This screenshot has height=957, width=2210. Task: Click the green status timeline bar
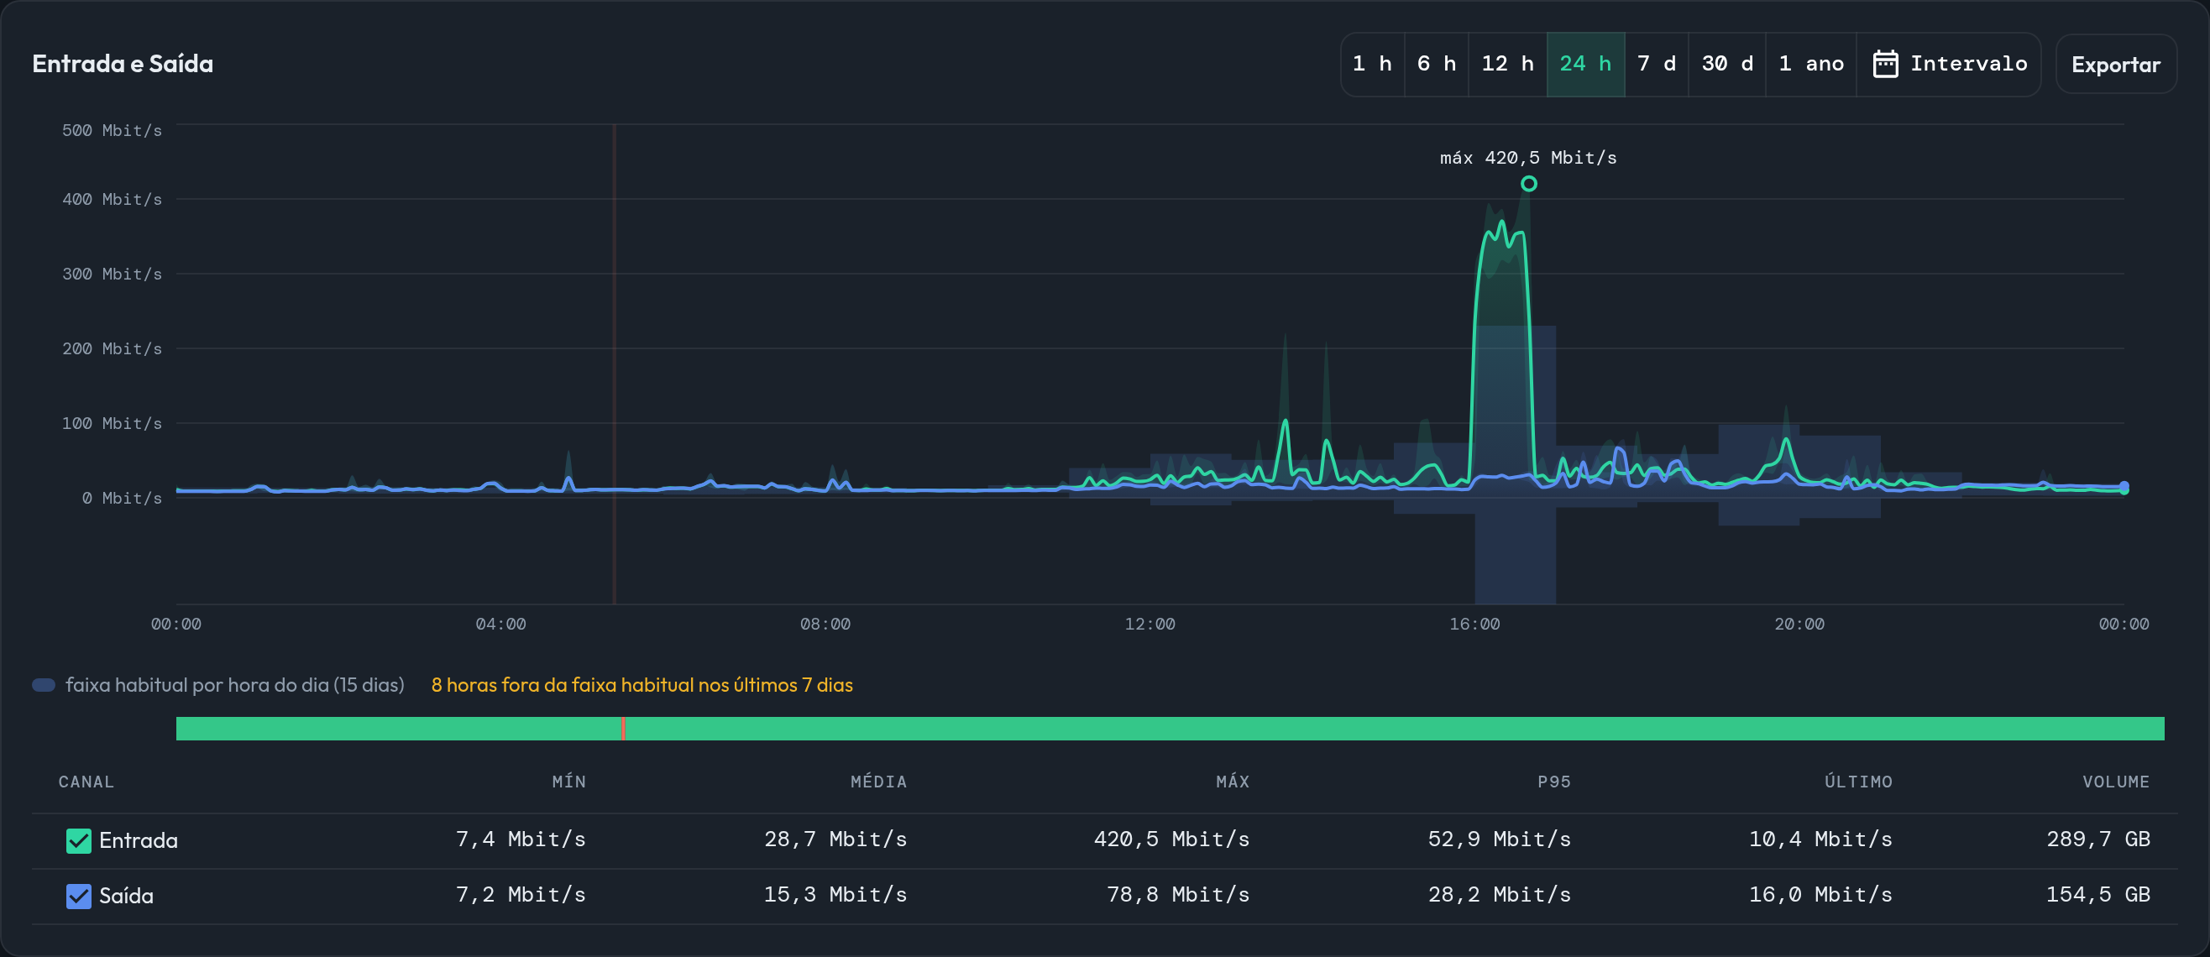1170,728
